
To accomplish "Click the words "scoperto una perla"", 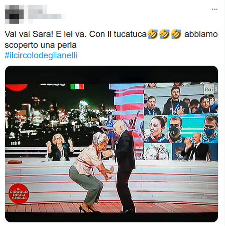I will pyautogui.click(x=41, y=45).
